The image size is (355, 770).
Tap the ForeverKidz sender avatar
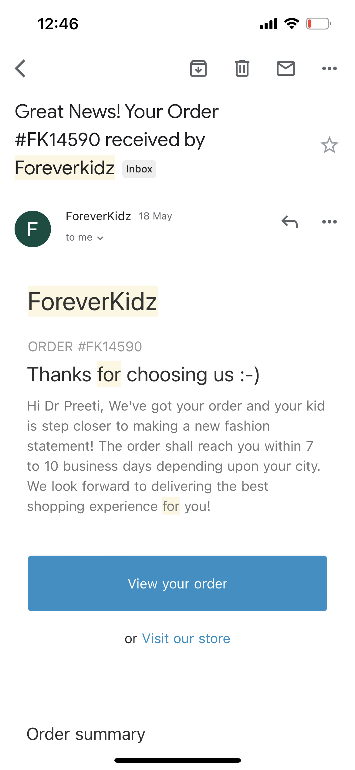33,229
